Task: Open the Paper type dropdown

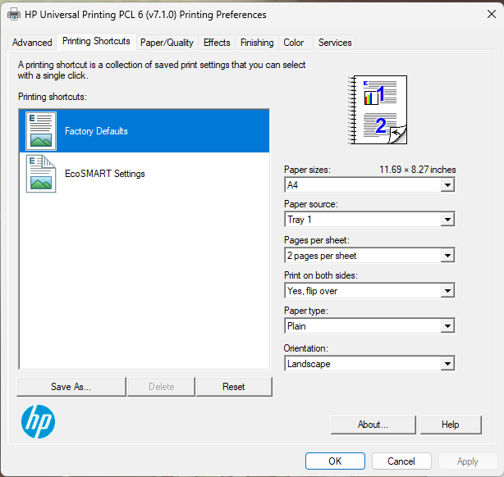Action: coord(369,326)
